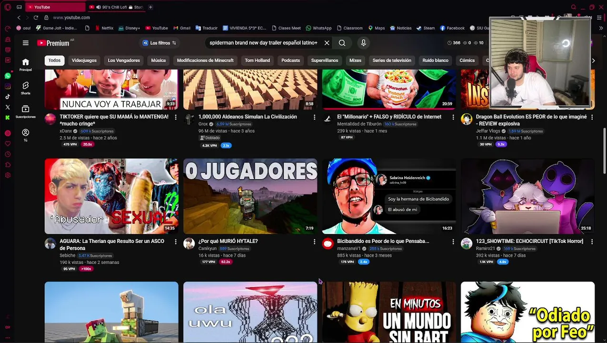
Task: Open the YouTube guide hamburger menu
Action: 26,43
